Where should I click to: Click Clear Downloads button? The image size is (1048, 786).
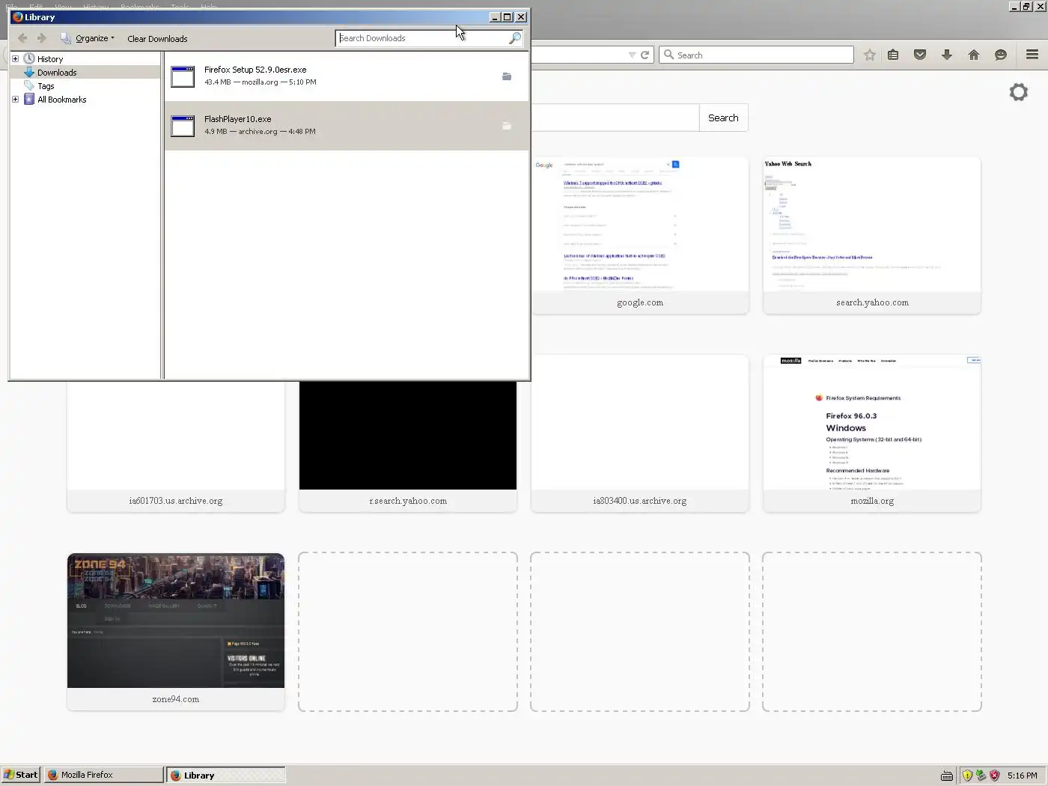(157, 39)
